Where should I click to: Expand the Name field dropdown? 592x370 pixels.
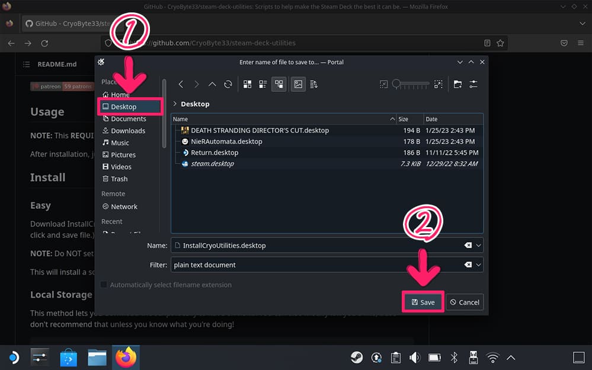pyautogui.click(x=478, y=245)
